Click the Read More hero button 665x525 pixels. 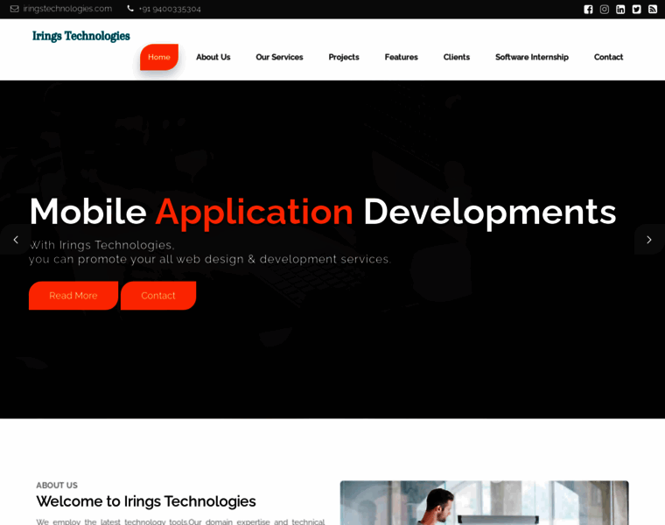coord(73,296)
